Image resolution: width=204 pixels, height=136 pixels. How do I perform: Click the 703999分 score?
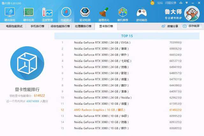(x=176, y=42)
